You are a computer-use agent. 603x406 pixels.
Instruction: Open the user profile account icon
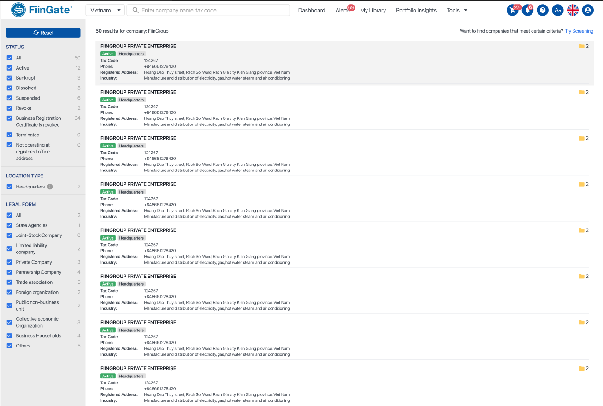tap(588, 10)
